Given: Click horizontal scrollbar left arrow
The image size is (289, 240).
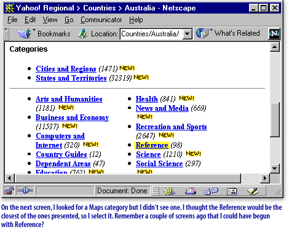Looking at the screenshot, I should click(x=9, y=178).
